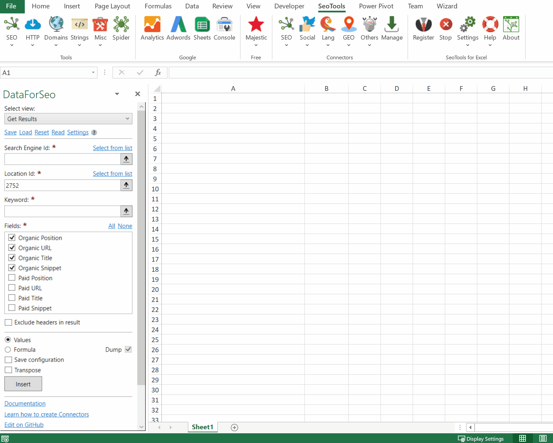
Task: Expand the Domains dropdown chevron
Action: click(56, 45)
